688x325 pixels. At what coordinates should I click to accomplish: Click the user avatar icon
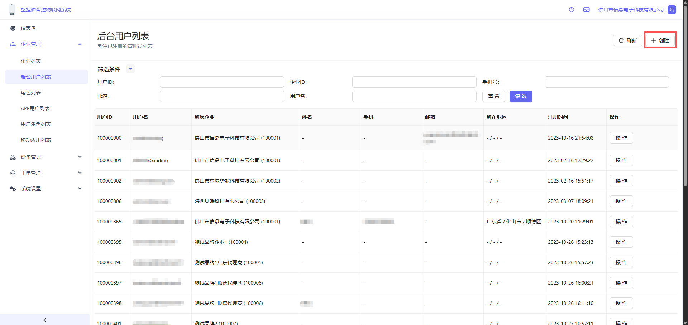click(x=672, y=10)
